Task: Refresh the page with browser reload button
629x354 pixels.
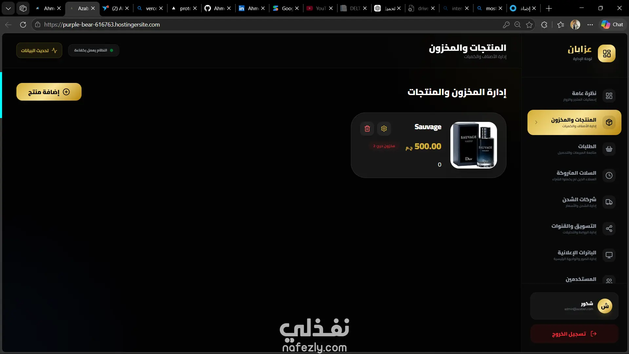Action: [23, 25]
